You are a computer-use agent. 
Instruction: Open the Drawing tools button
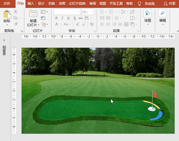[x=148, y=17]
